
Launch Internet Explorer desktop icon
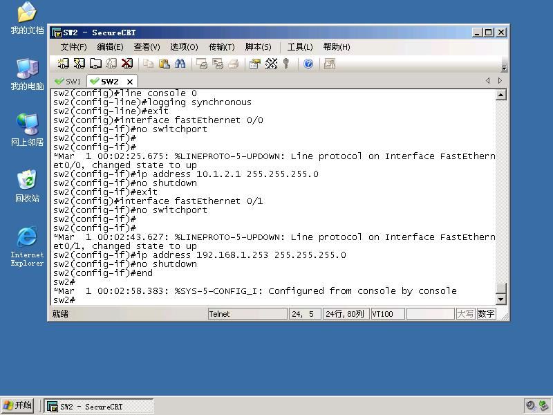coord(27,247)
